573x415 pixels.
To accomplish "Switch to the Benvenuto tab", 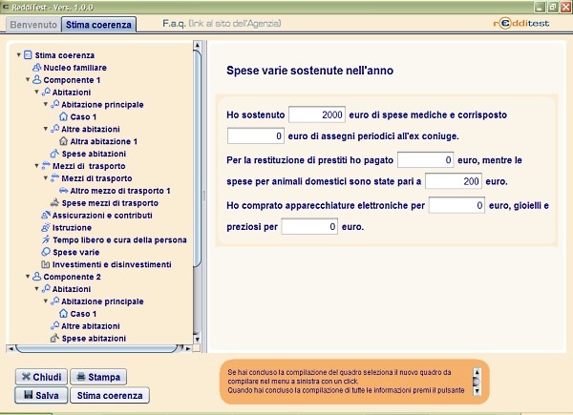I will tap(33, 25).
